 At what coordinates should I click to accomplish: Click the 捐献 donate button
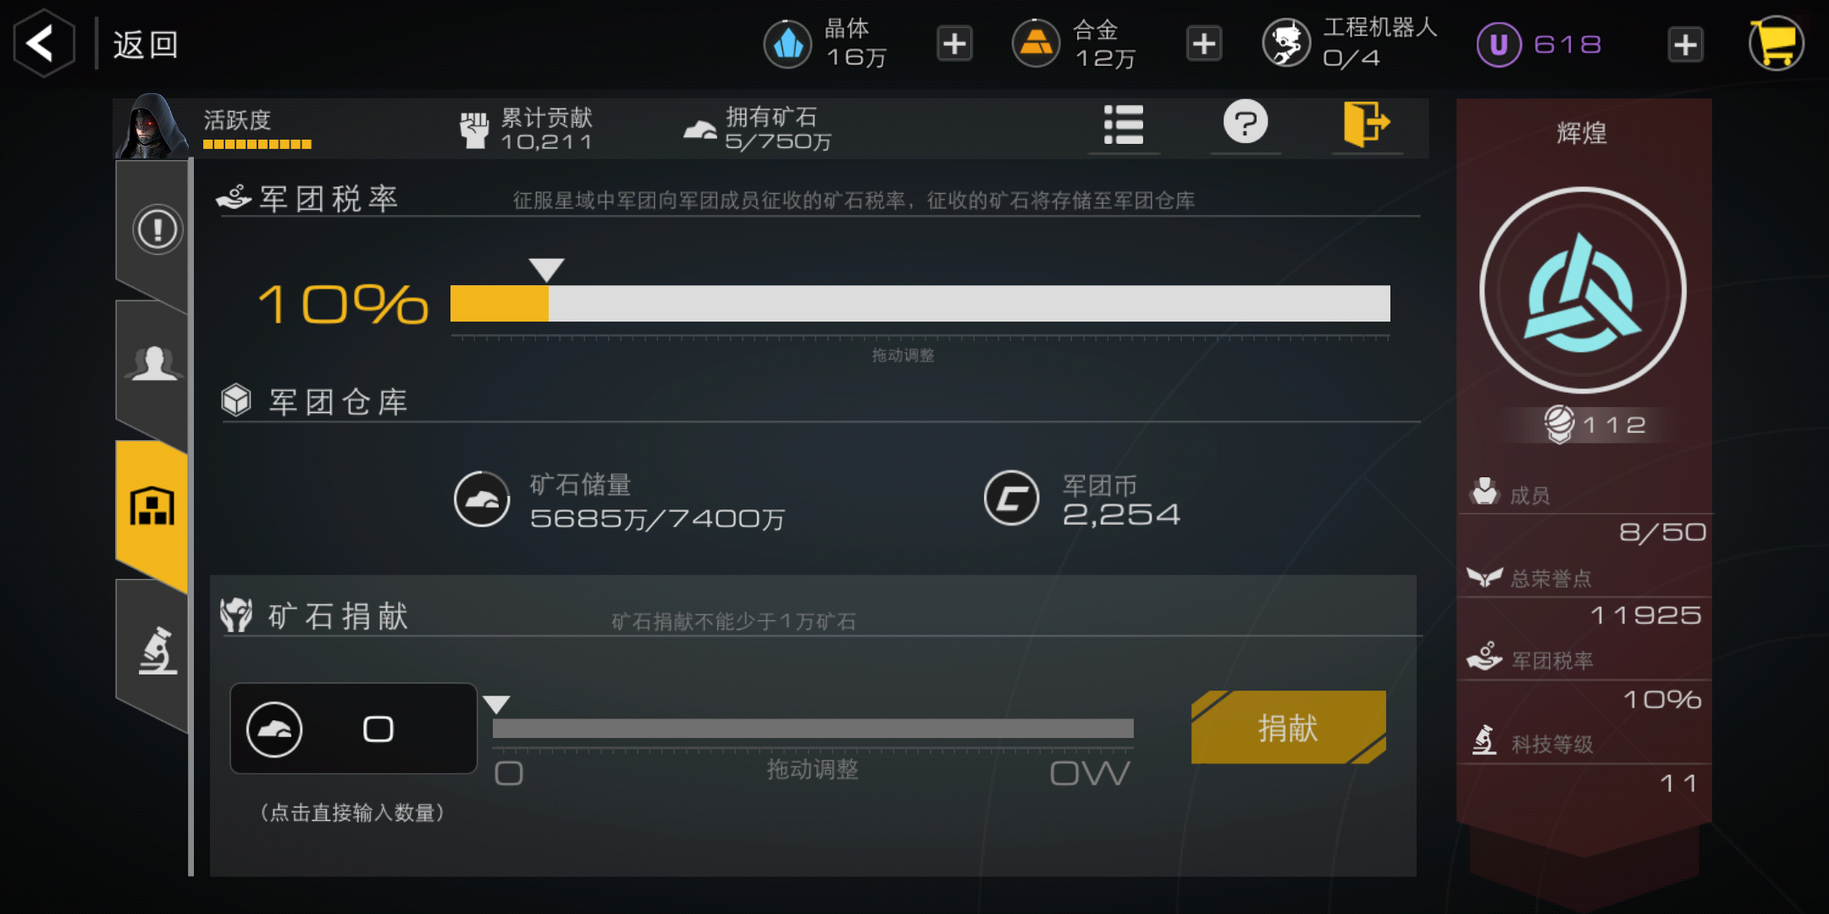1288,727
